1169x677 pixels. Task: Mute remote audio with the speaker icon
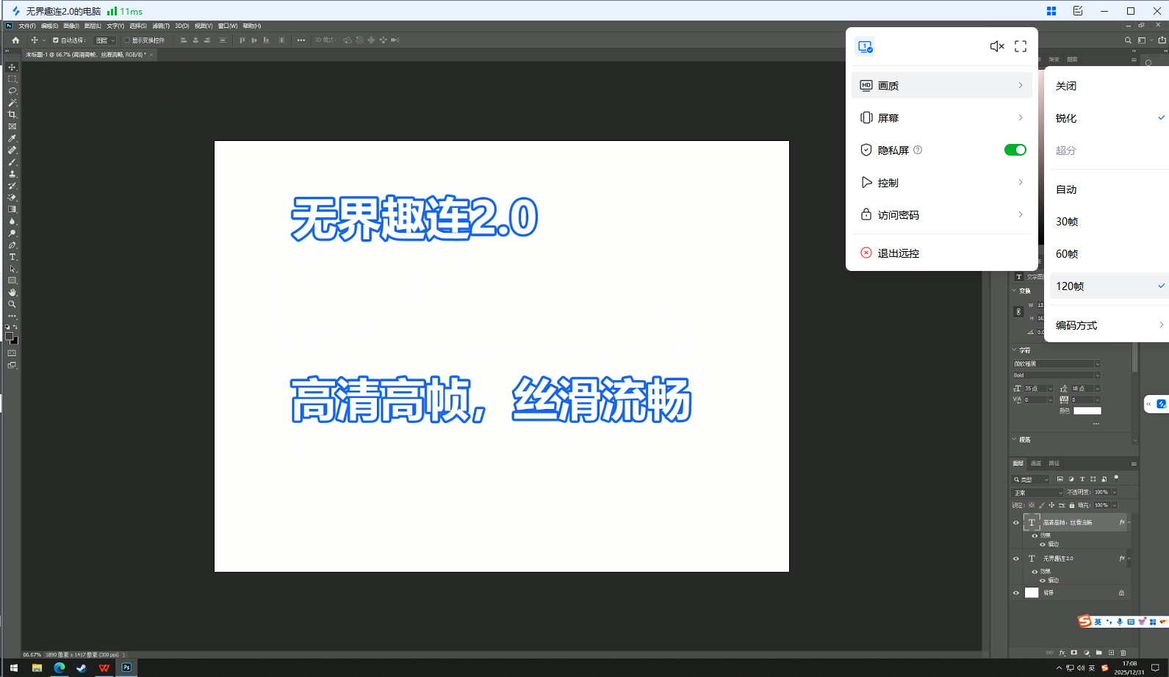pyautogui.click(x=997, y=46)
